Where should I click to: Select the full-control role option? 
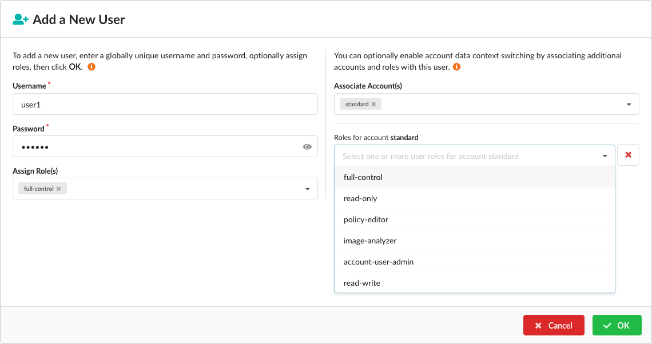tap(363, 177)
